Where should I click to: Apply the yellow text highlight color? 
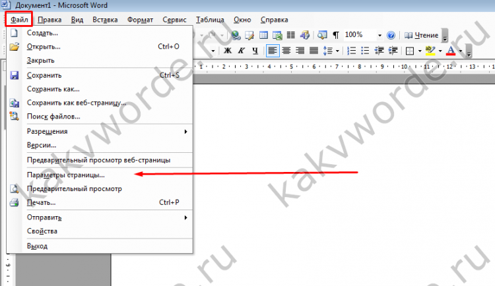[430, 51]
